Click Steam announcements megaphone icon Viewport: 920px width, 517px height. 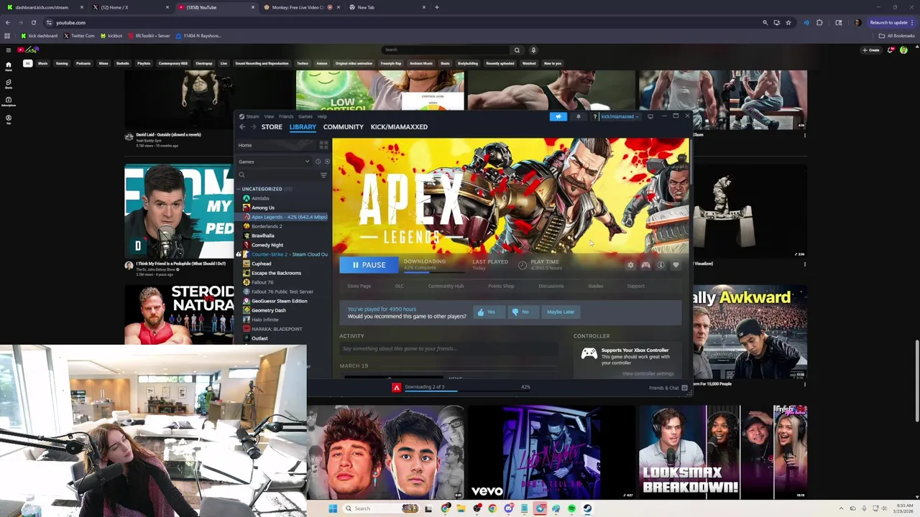coord(558,116)
